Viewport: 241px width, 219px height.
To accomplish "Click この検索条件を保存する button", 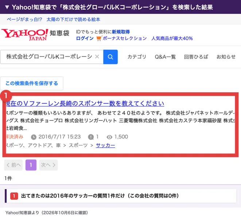I will pos(32,83).
